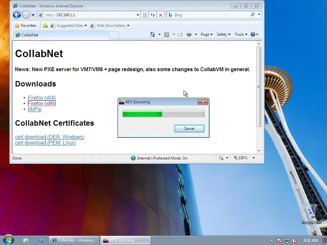Expand the Print options dropdown arrow
This screenshot has height=245, width=327.
click(196, 34)
